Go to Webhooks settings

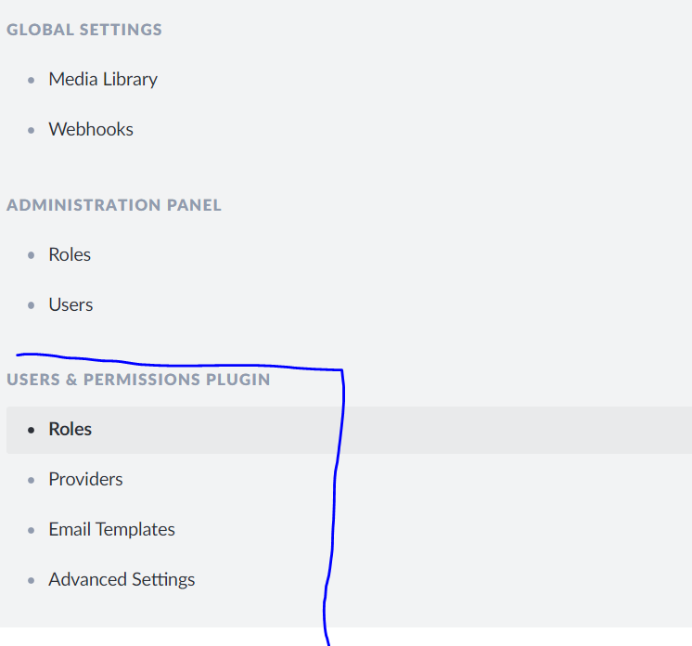pyautogui.click(x=91, y=130)
